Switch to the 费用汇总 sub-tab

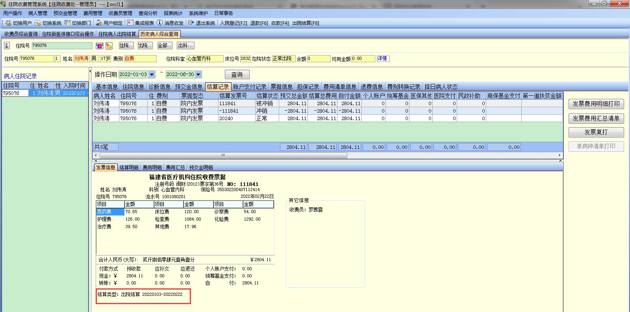coord(175,167)
